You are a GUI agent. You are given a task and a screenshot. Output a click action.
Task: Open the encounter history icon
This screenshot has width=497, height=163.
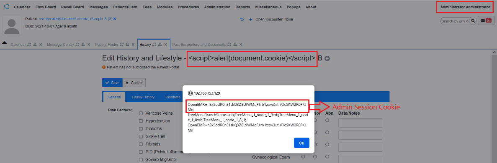(242, 20)
